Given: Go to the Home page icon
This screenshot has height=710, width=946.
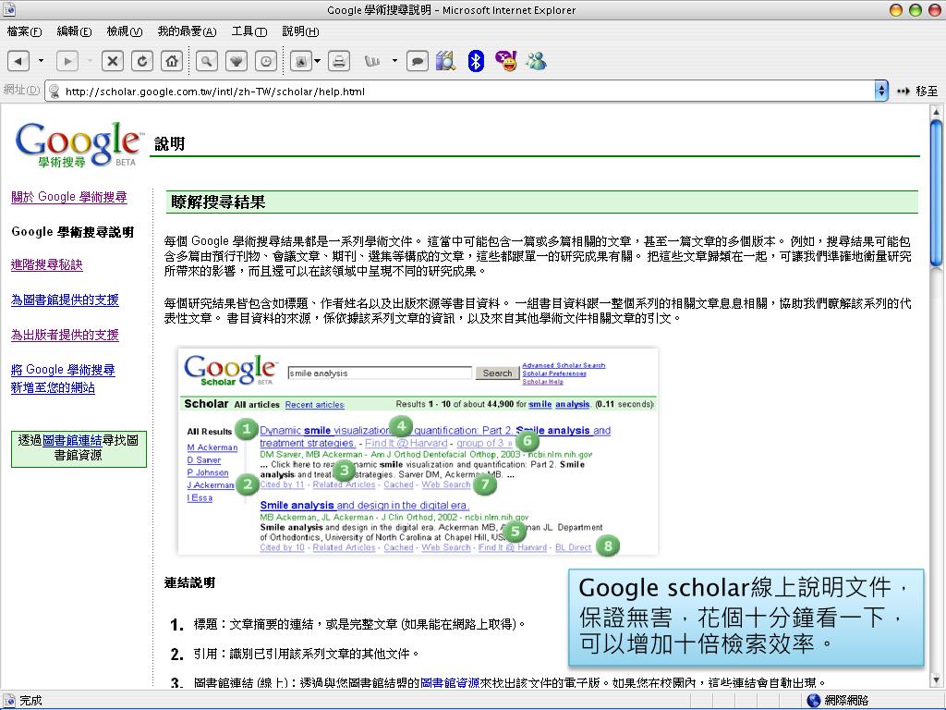Looking at the screenshot, I should (172, 61).
